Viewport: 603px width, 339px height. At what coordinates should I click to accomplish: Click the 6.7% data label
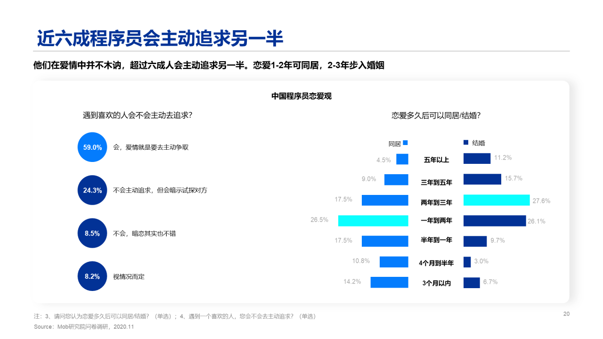click(x=490, y=282)
